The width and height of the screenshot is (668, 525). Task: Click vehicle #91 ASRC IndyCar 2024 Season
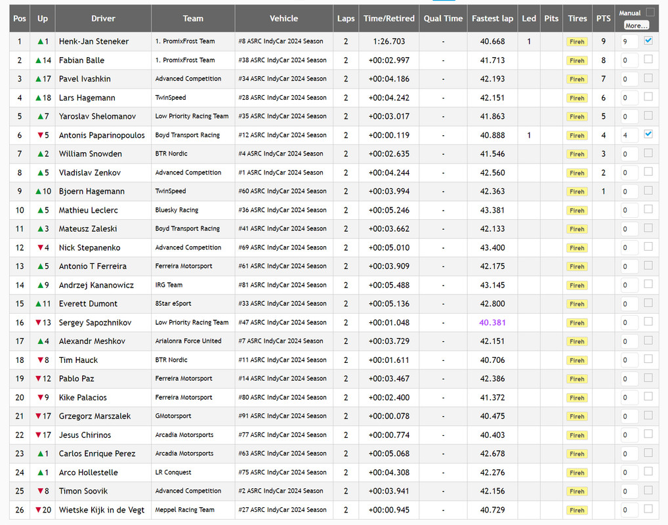click(282, 416)
